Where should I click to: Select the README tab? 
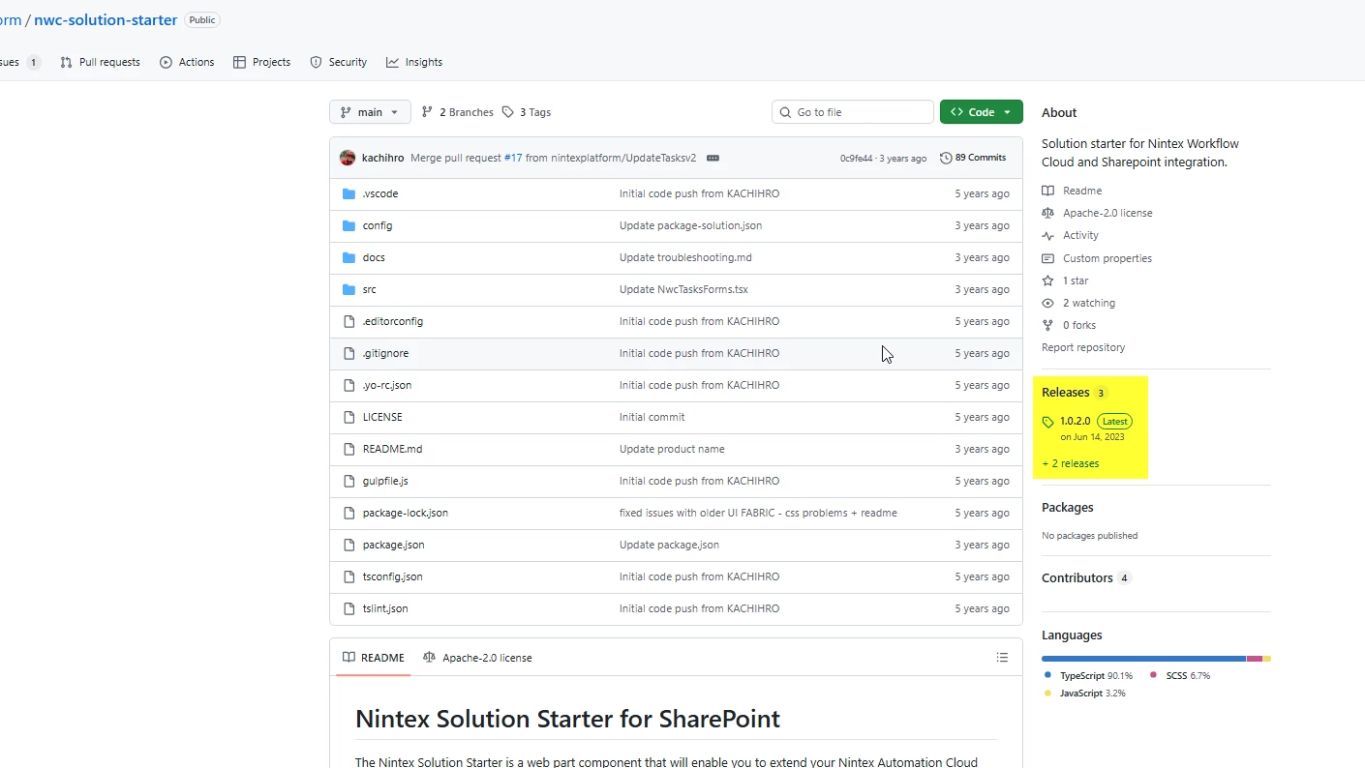point(374,658)
